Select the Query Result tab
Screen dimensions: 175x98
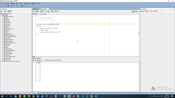point(37,58)
